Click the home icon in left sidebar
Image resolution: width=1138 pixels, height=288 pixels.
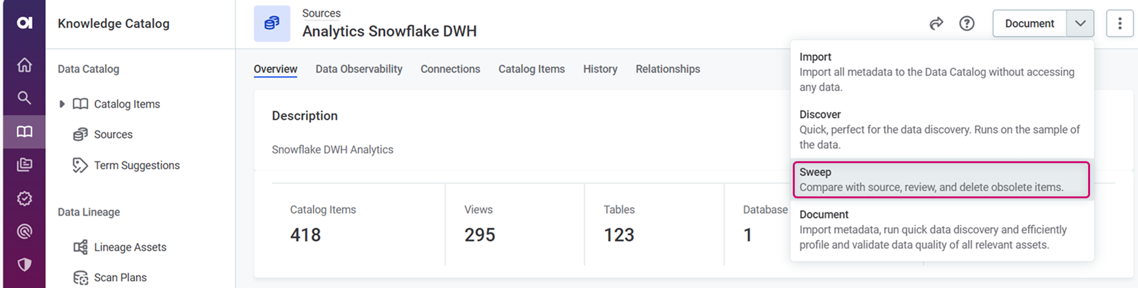(x=24, y=65)
